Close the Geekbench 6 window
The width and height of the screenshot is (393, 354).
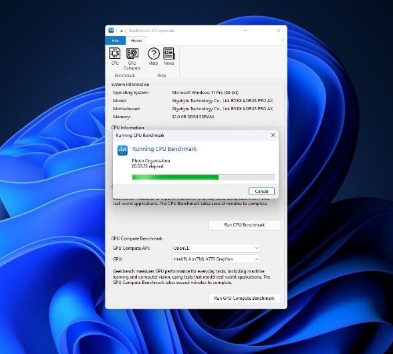click(279, 30)
